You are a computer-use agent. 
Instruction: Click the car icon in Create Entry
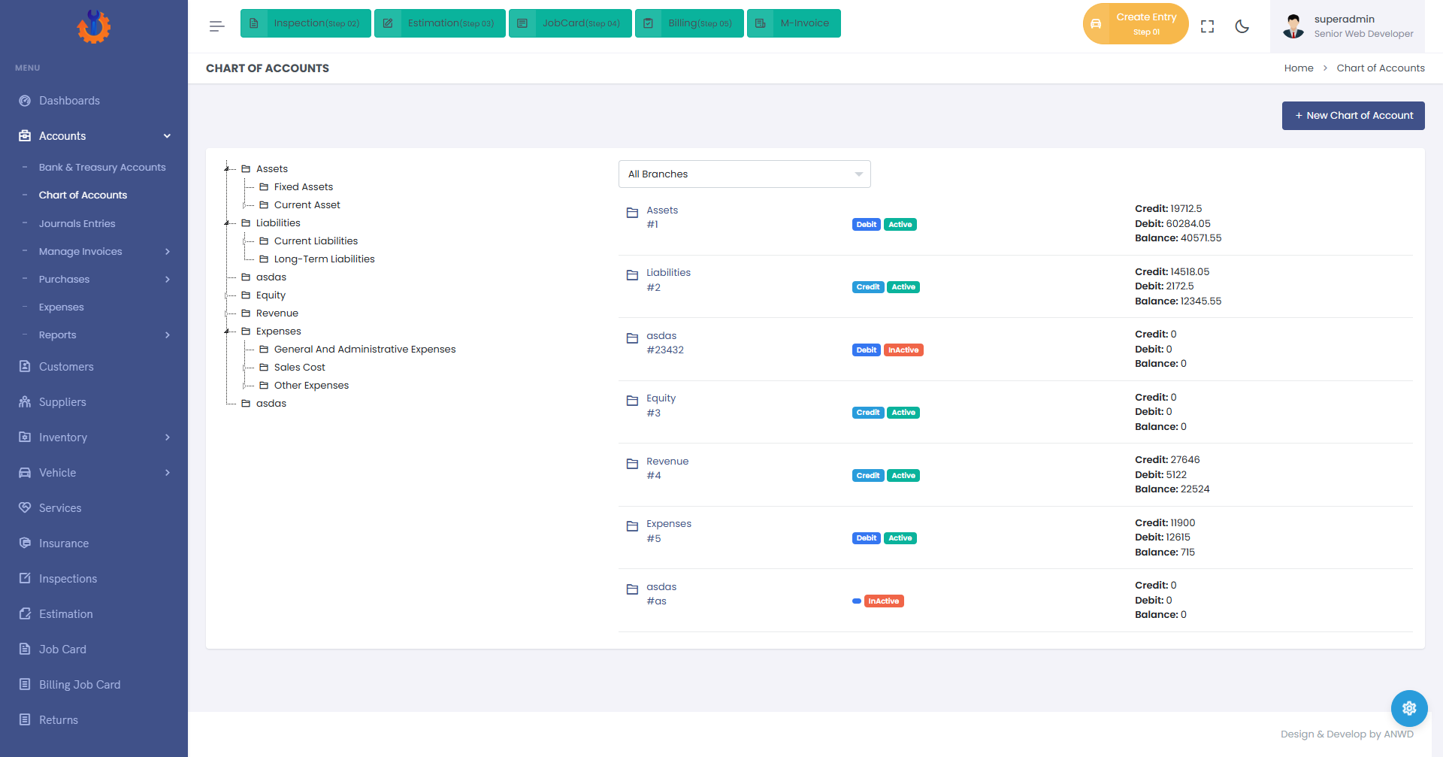1096,24
